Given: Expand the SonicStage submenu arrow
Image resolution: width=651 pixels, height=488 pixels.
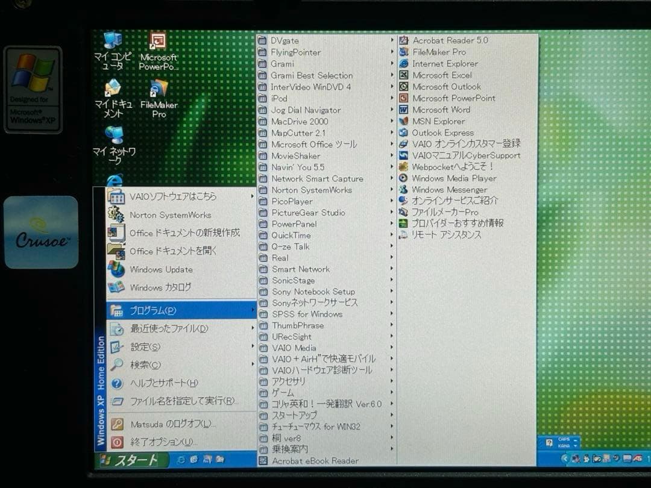Looking at the screenshot, I should click(392, 280).
